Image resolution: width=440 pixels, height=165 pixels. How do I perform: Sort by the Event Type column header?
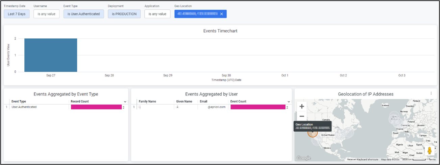[x=19, y=101]
